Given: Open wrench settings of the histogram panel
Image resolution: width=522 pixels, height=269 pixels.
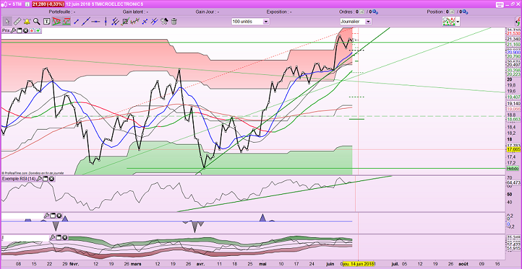Looking at the screenshot, I should [46, 216].
